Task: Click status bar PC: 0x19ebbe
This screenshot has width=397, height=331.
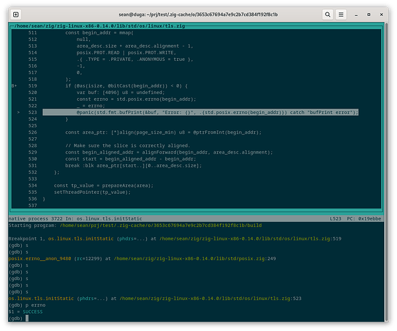Action: point(364,218)
